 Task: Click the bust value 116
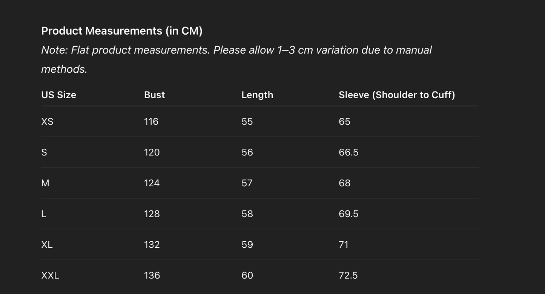(151, 122)
